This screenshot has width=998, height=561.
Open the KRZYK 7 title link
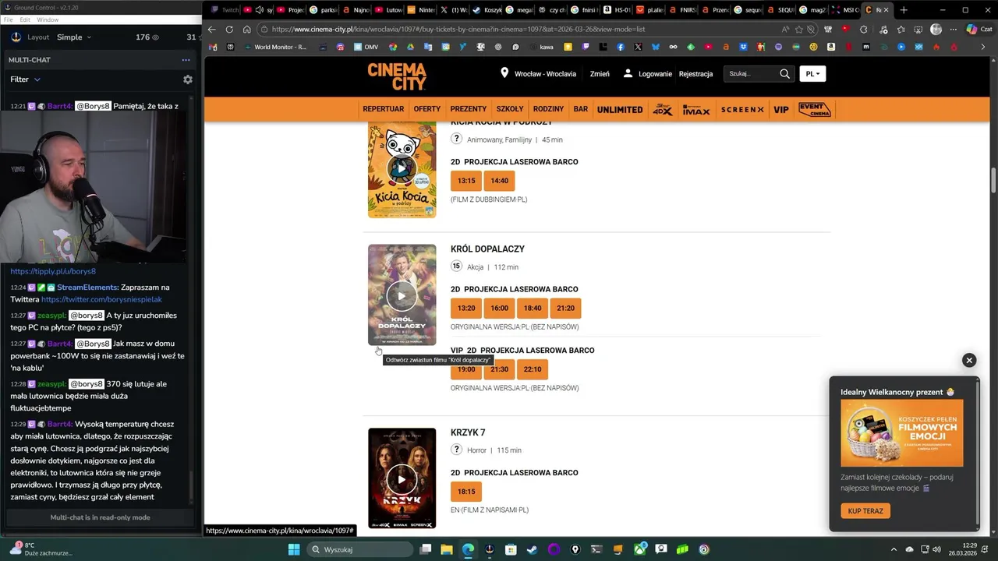(468, 432)
